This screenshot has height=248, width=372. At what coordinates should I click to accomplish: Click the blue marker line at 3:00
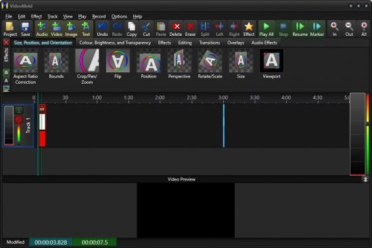pyautogui.click(x=223, y=126)
